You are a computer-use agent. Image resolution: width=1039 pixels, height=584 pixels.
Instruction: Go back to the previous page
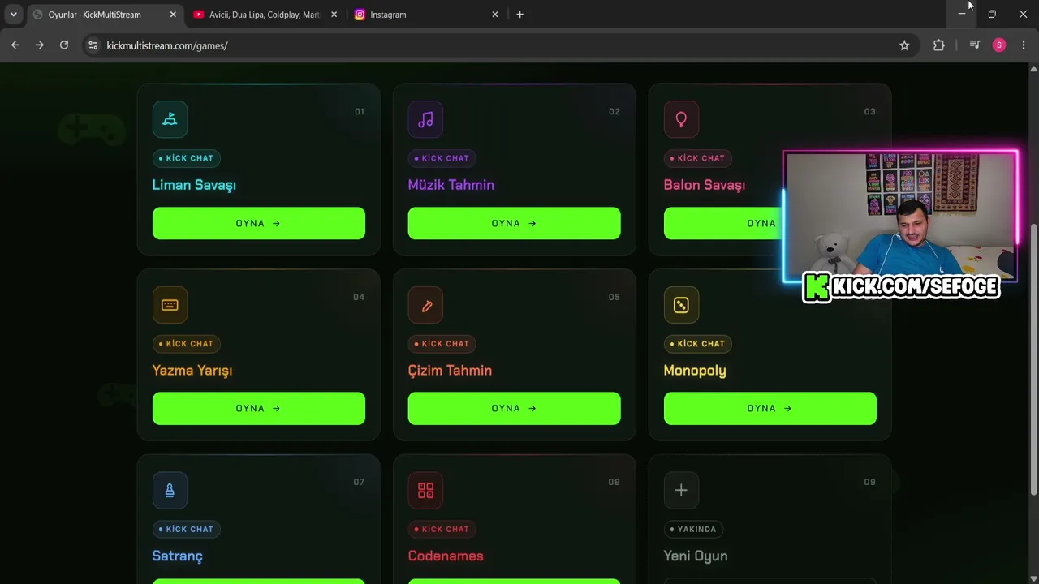pyautogui.click(x=15, y=45)
